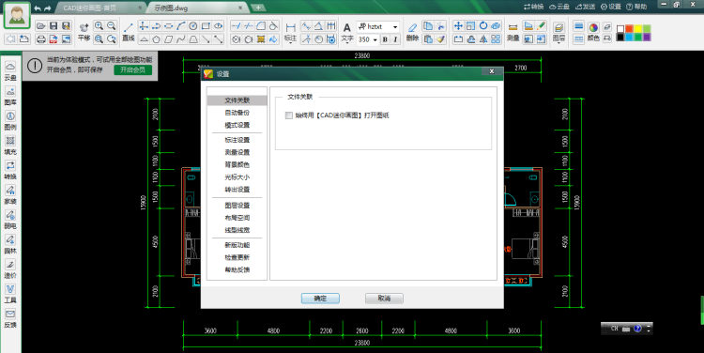Toggle italic text formatting
Viewport: 704px width, 353px height.
(x=395, y=39)
